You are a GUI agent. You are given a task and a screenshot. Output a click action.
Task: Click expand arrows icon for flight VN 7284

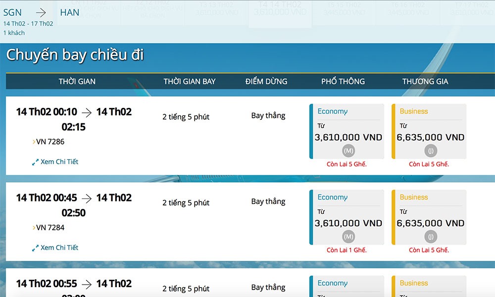35,248
